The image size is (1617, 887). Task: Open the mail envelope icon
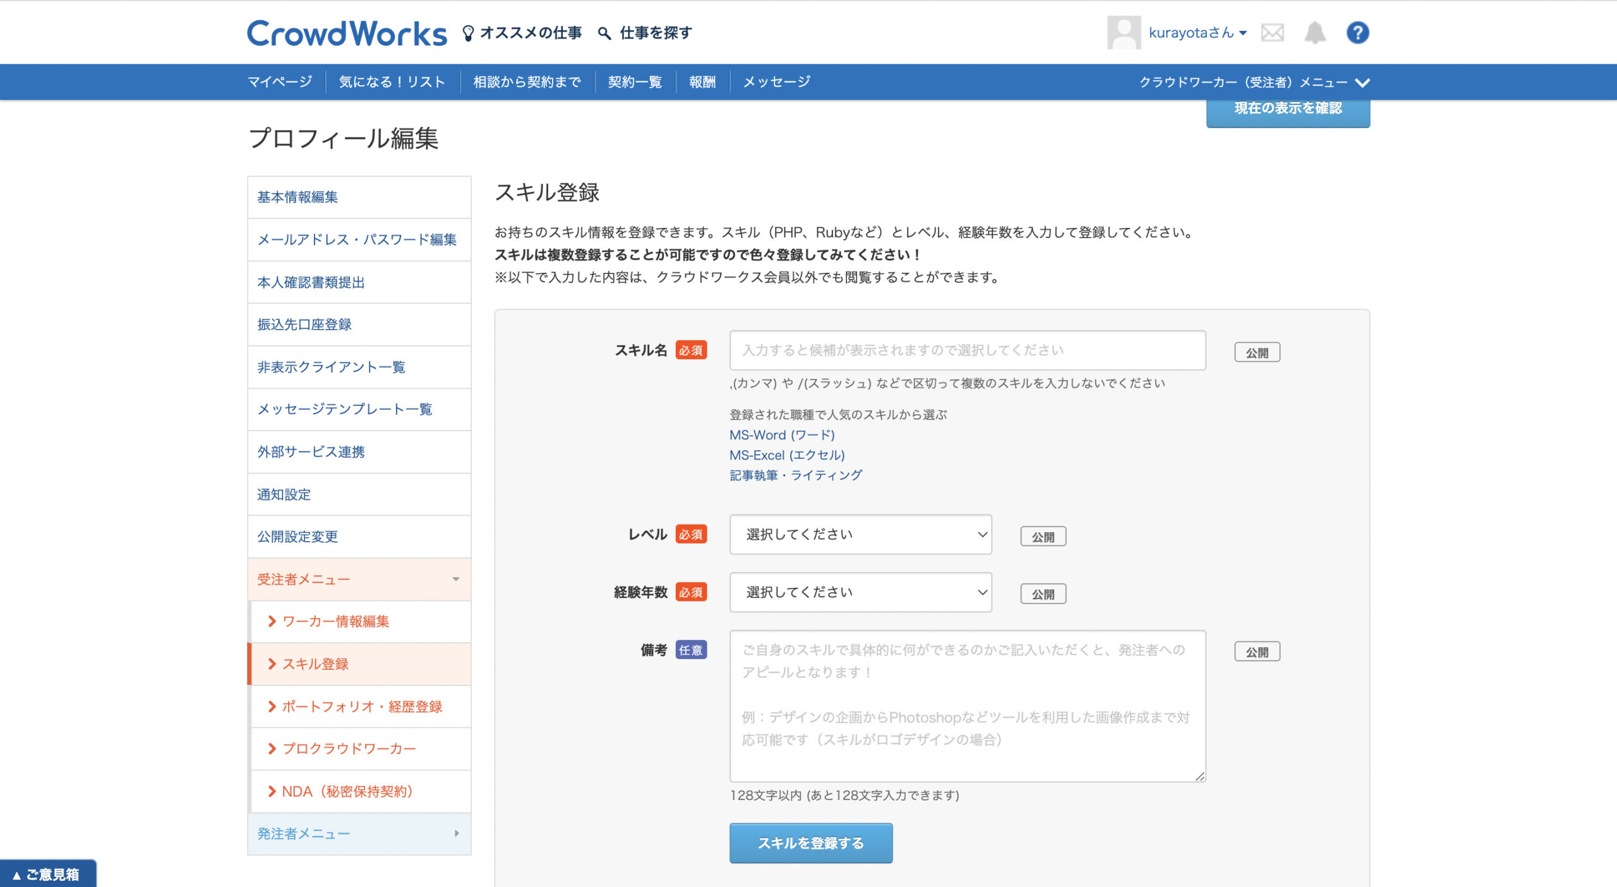pyautogui.click(x=1272, y=33)
